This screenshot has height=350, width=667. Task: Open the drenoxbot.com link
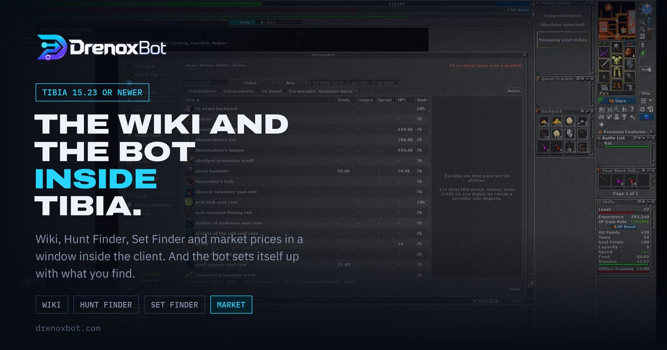[68, 328]
